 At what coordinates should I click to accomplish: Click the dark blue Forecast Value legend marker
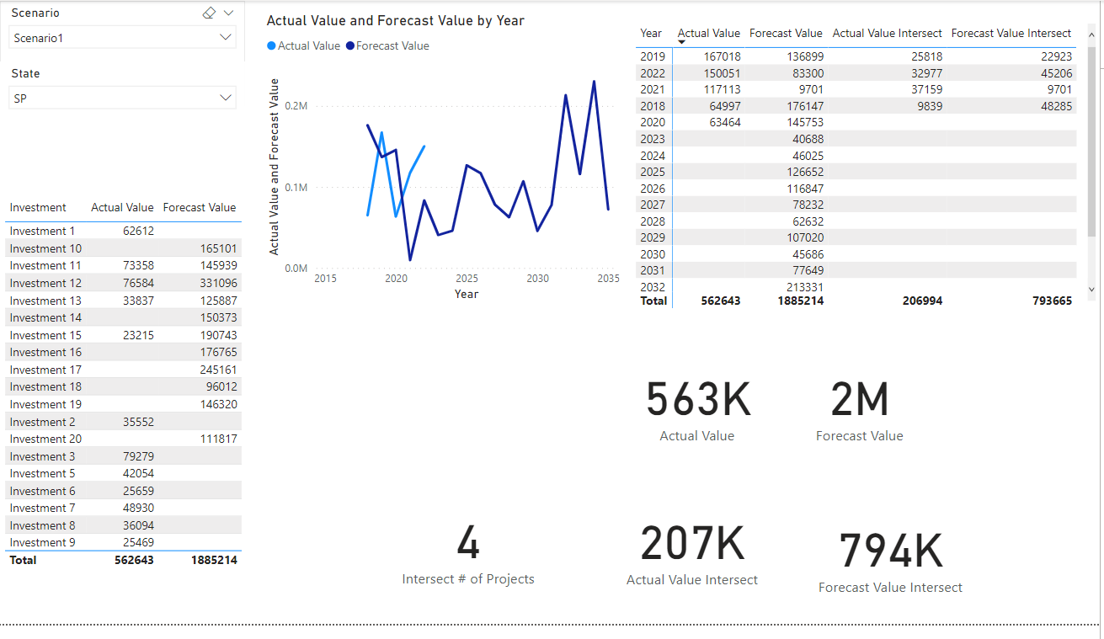click(x=349, y=46)
